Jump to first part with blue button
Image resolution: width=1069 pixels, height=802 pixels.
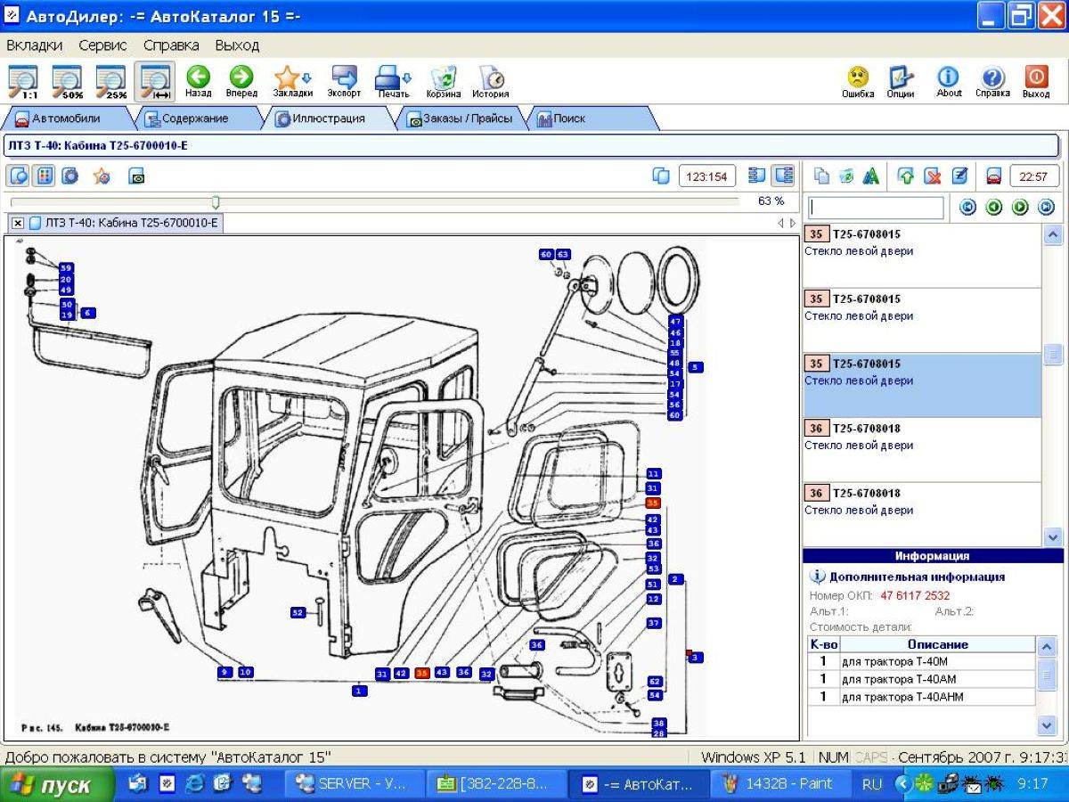click(968, 208)
